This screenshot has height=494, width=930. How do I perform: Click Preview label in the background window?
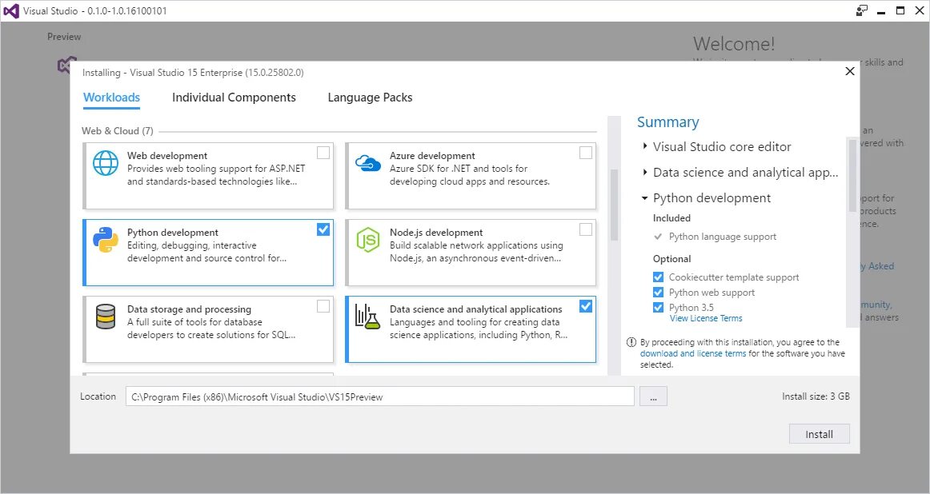point(64,37)
